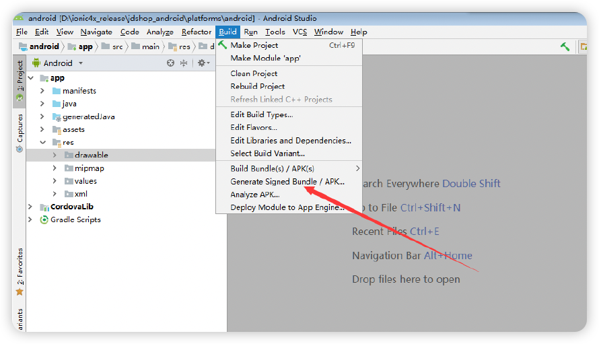Click the collapse all icon in Project panel
This screenshot has width=599, height=344.
(x=185, y=63)
